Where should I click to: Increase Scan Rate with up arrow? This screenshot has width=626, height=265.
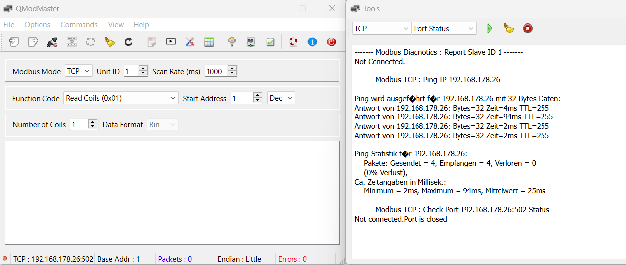point(232,68)
